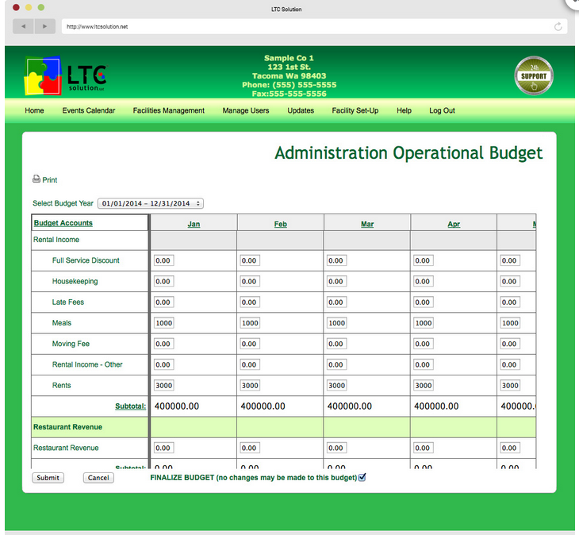Click the bold Restaurant Revenue section header
This screenshot has height=535, width=579.
coord(67,427)
